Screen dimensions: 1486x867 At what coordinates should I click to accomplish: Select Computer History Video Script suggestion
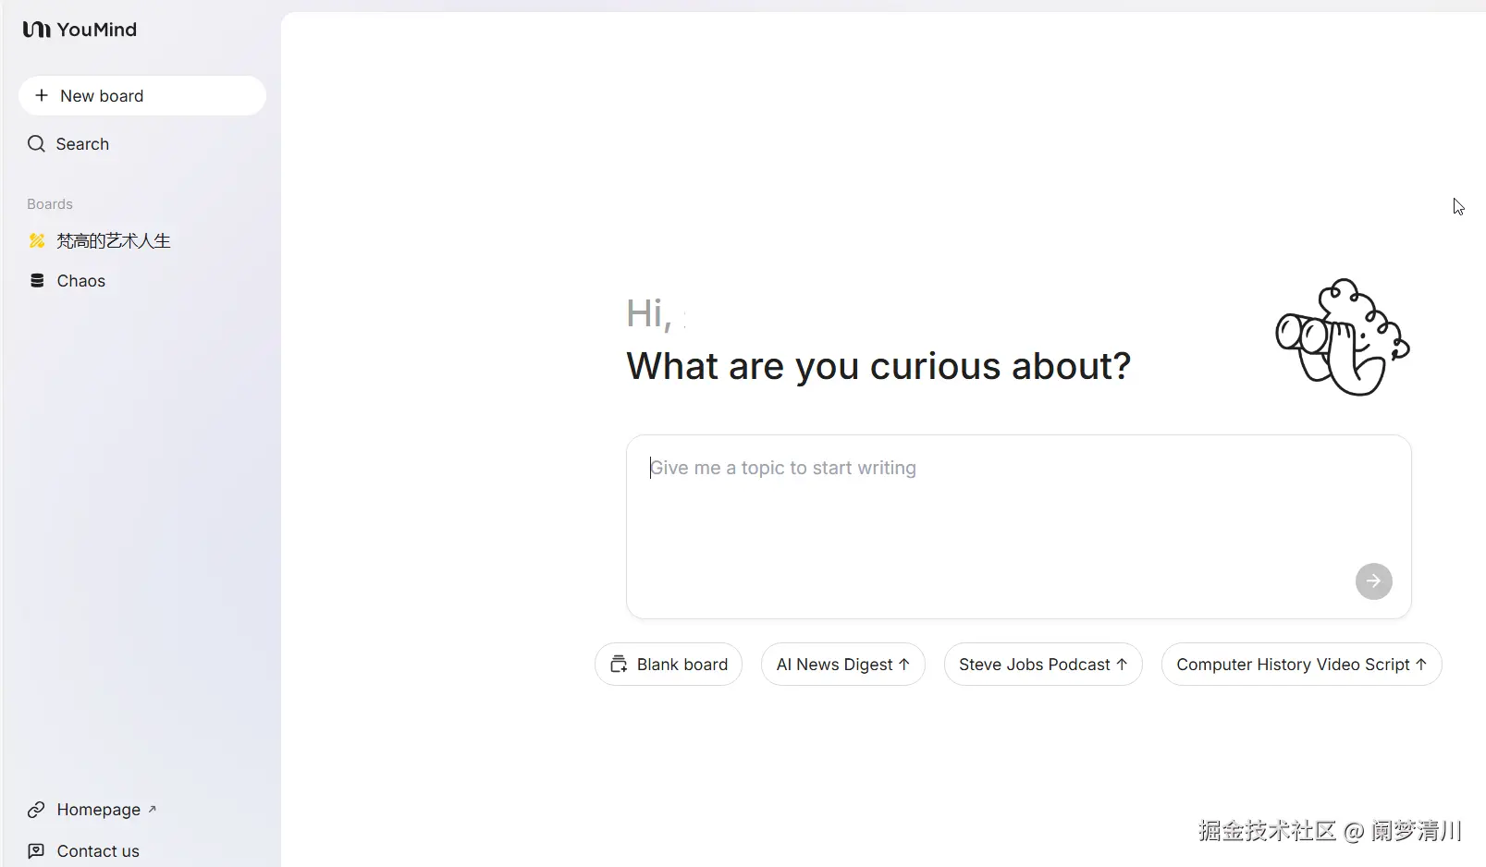pyautogui.click(x=1302, y=664)
